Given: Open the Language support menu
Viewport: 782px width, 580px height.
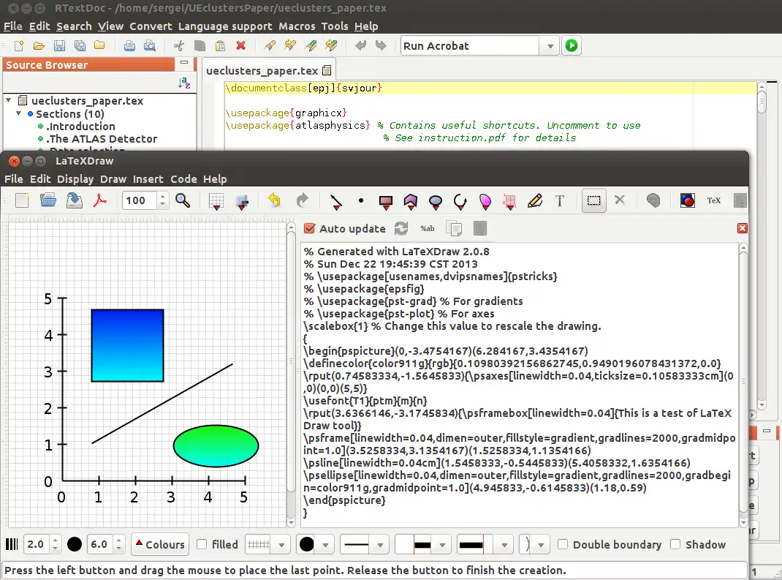Looking at the screenshot, I should click(x=224, y=26).
